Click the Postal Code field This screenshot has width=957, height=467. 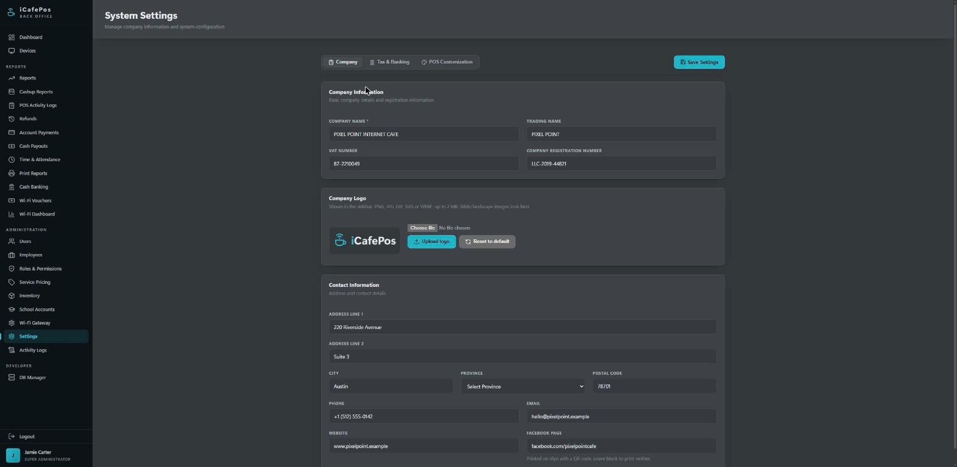(x=654, y=386)
